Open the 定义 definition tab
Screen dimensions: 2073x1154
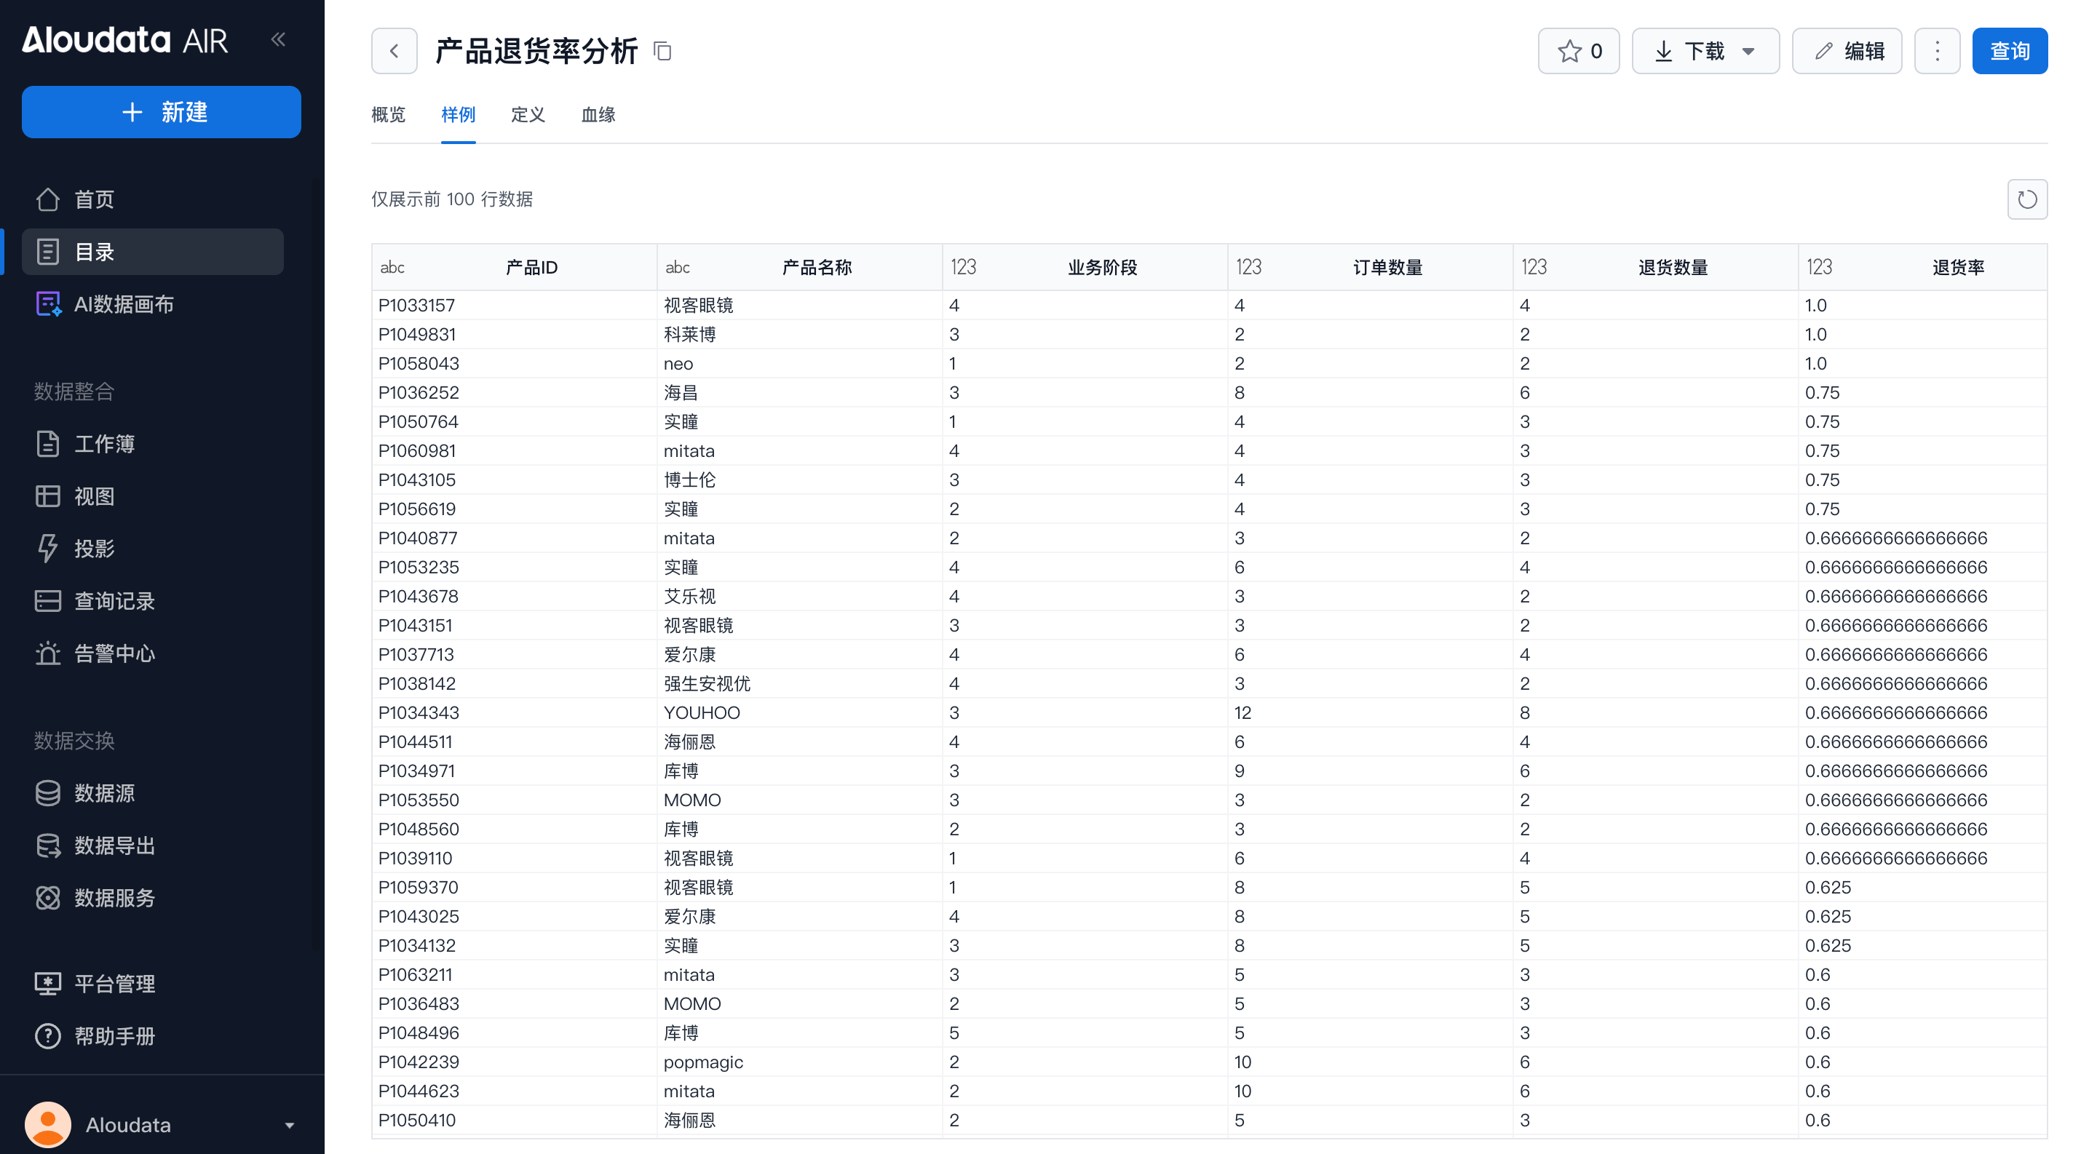point(528,115)
